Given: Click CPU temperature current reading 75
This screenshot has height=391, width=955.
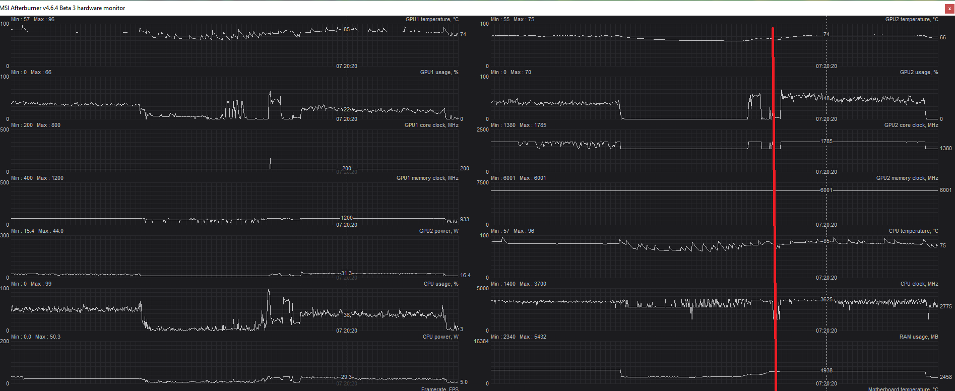Looking at the screenshot, I should pyautogui.click(x=943, y=245).
